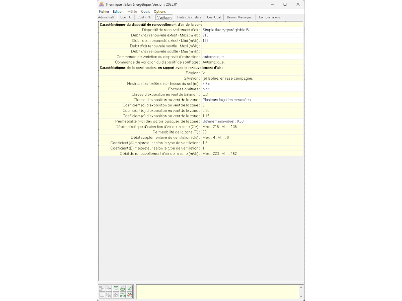
Task: Click the green floppy disk save icon
Action: [x=116, y=288]
